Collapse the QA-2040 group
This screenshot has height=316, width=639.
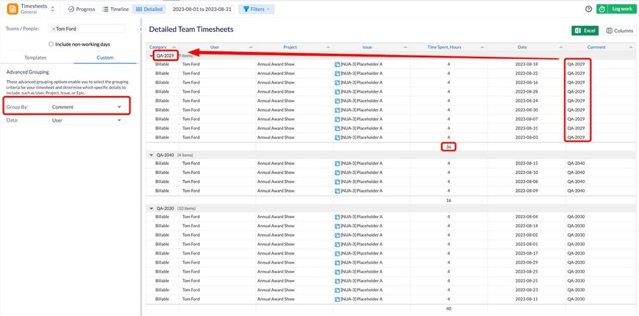point(152,155)
